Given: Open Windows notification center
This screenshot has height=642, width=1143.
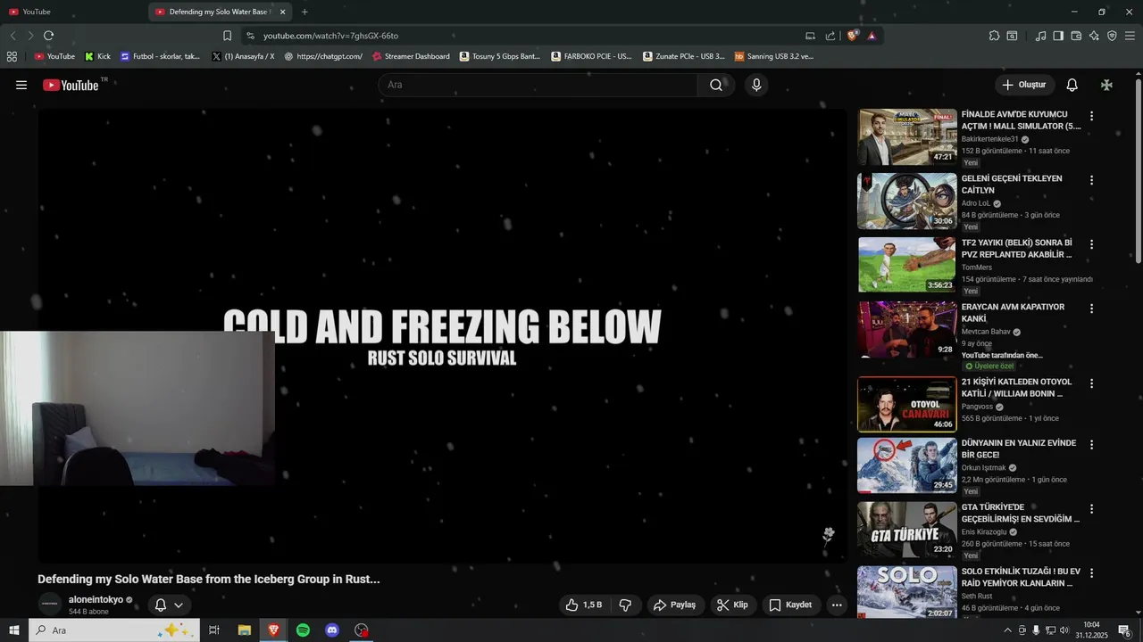Looking at the screenshot, I should (x=1124, y=630).
